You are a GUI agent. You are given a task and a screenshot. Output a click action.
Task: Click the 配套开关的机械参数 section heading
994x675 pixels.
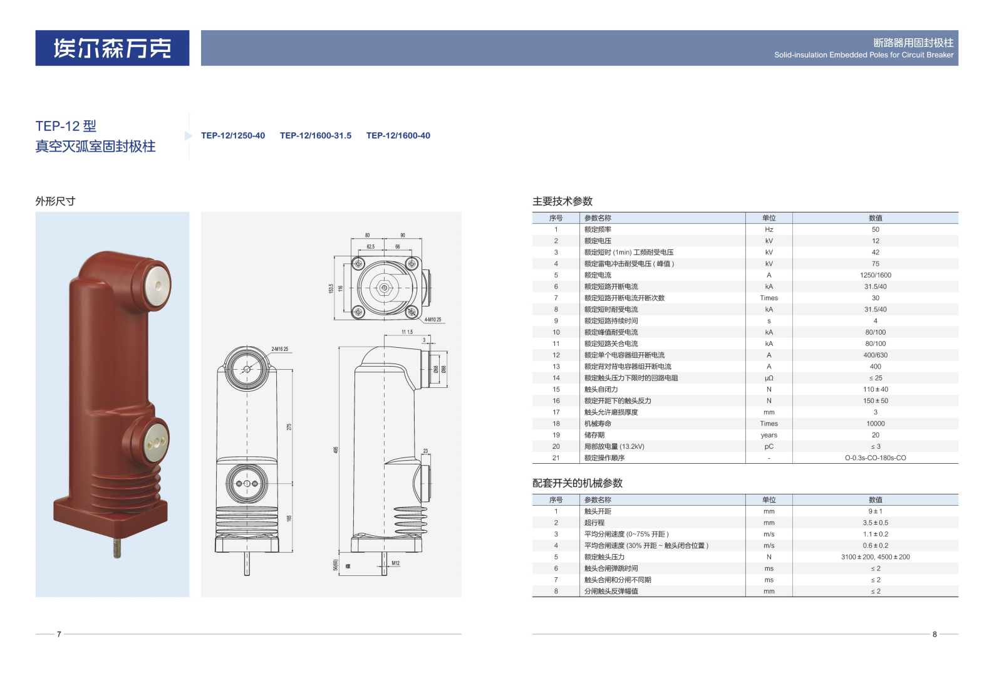point(577,483)
